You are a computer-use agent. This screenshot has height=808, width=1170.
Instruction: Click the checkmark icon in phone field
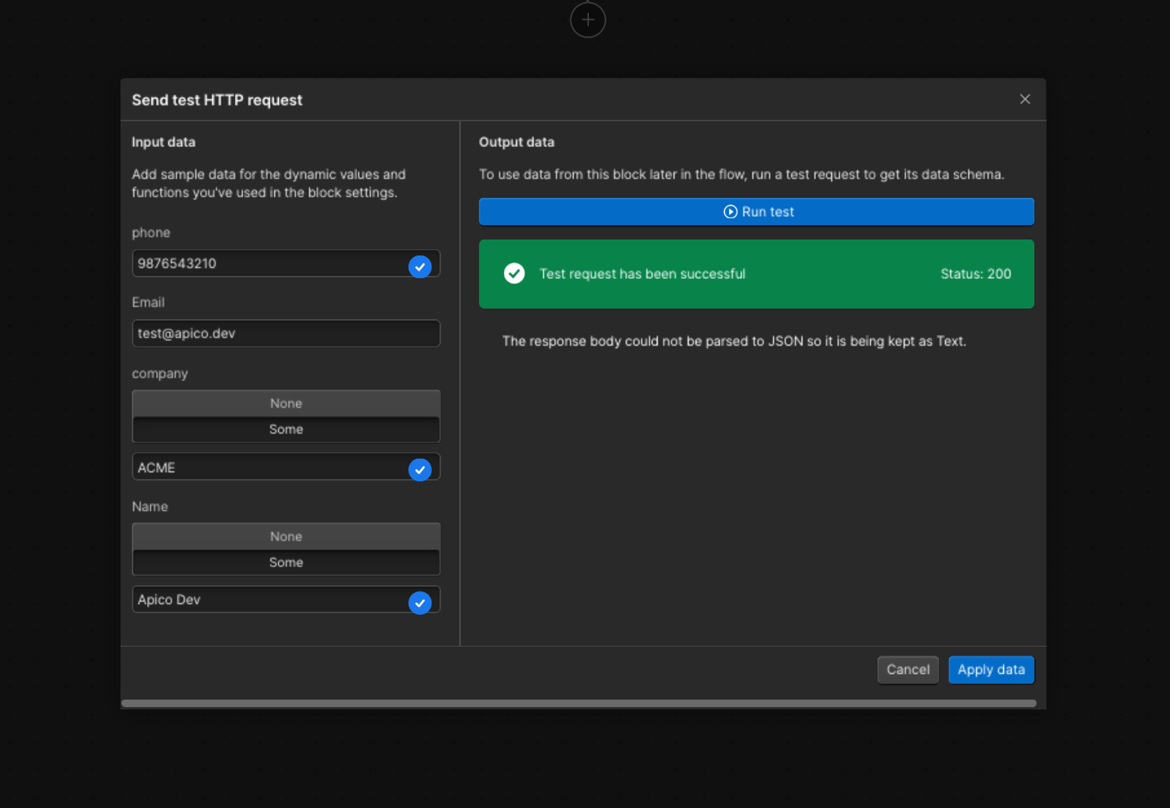pos(420,267)
